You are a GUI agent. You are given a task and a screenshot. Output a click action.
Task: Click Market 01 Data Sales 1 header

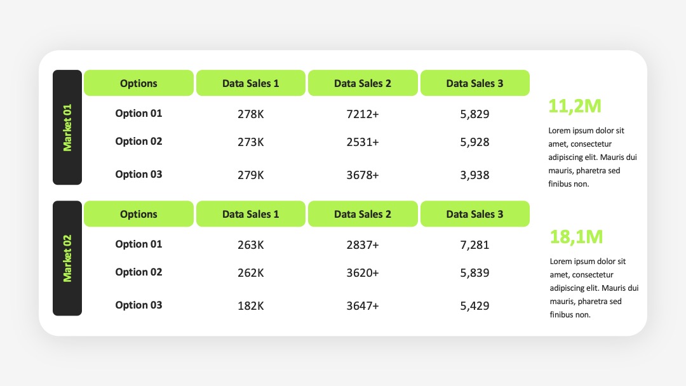pyautogui.click(x=251, y=83)
